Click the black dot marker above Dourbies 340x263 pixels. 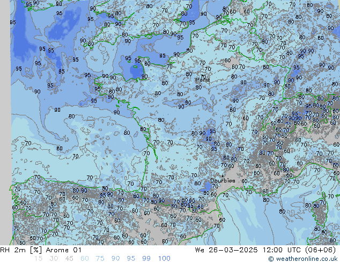(x=223, y=176)
